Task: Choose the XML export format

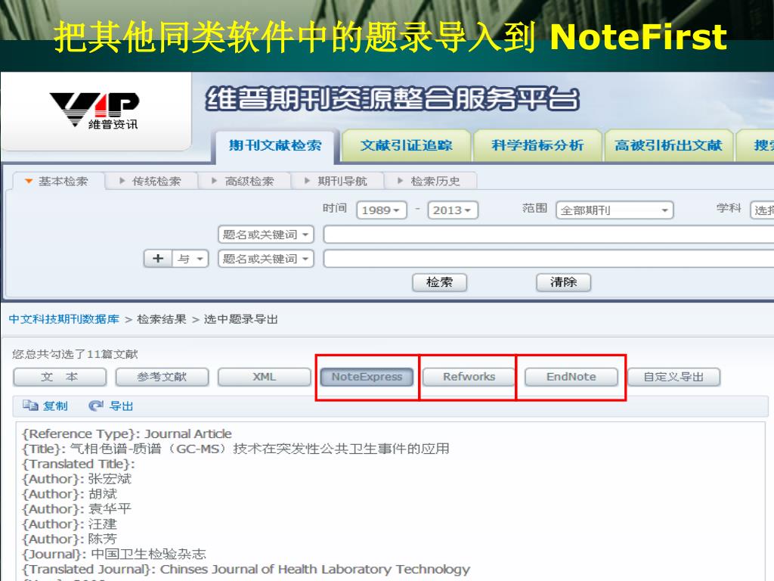Action: [x=264, y=377]
